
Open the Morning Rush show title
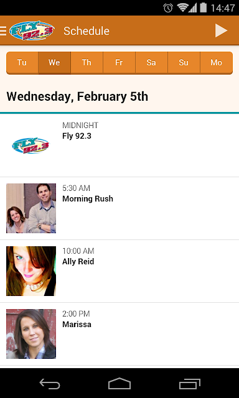click(x=88, y=199)
